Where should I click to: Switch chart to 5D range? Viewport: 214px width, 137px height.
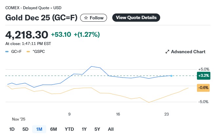pyautogui.click(x=25, y=129)
